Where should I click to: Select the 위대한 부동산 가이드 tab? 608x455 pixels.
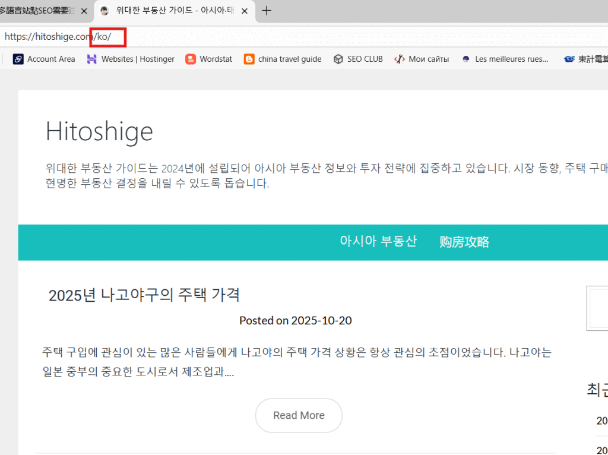click(x=172, y=11)
